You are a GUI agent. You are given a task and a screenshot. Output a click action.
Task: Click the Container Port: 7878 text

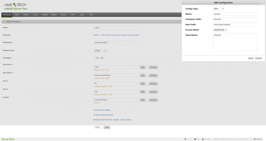[x=101, y=70]
